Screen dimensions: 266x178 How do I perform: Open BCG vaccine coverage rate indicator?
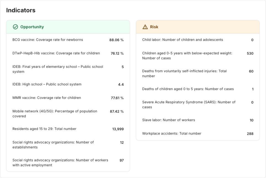(x=48, y=40)
